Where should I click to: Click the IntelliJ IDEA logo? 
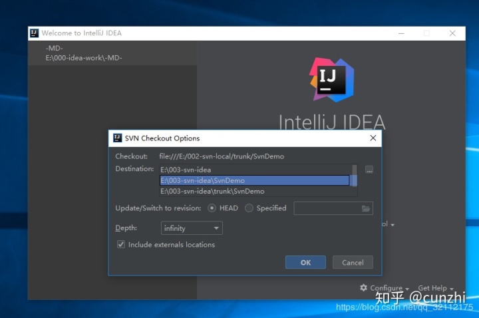(332, 79)
